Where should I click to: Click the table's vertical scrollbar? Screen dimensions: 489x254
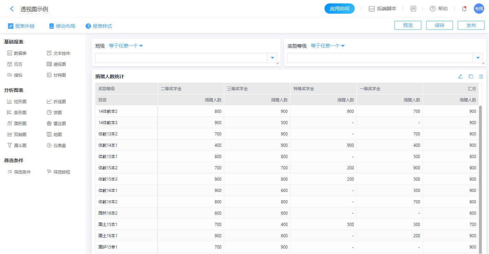pyautogui.click(x=480, y=171)
